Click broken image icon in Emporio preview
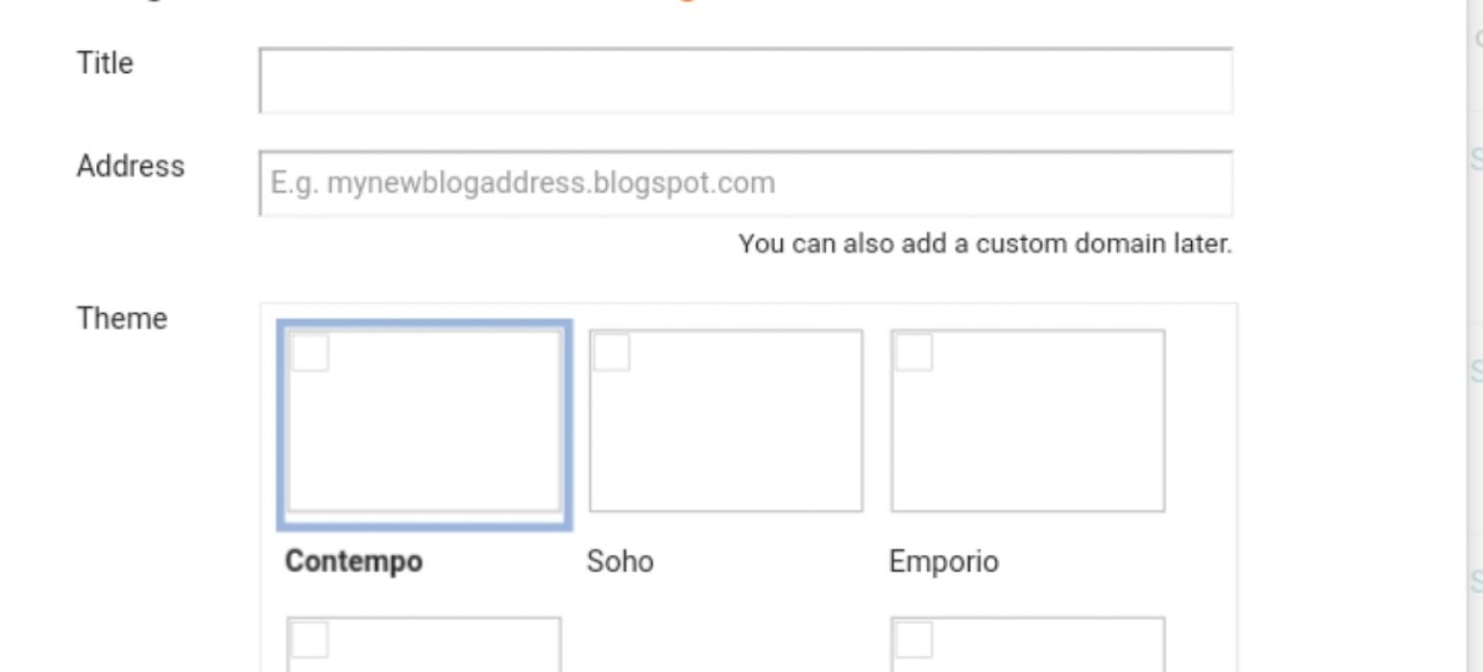This screenshot has height=672, width=1483. click(x=913, y=352)
